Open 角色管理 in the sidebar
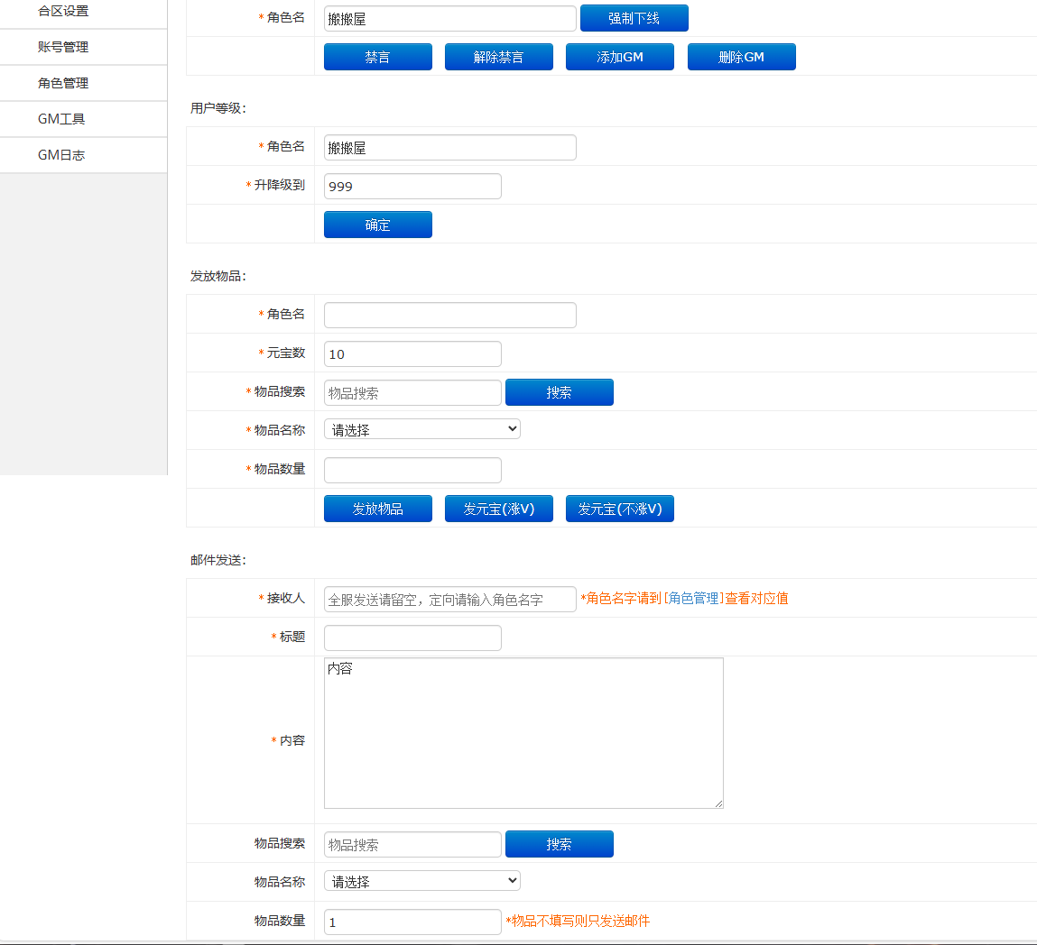 pyautogui.click(x=63, y=83)
